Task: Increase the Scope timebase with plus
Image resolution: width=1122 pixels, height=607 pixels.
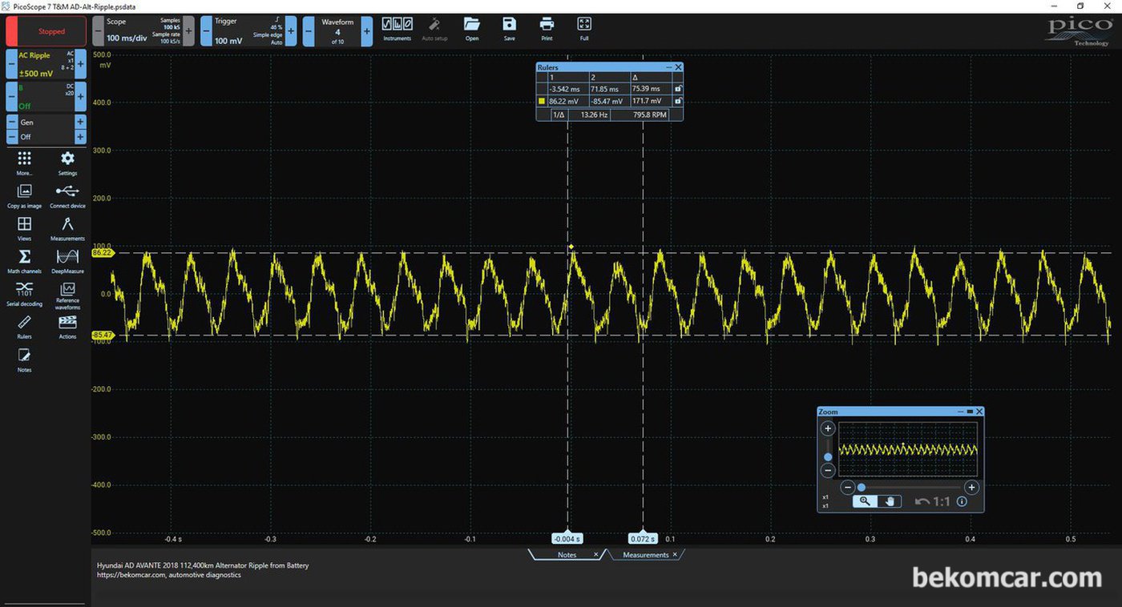Action: 189,31
